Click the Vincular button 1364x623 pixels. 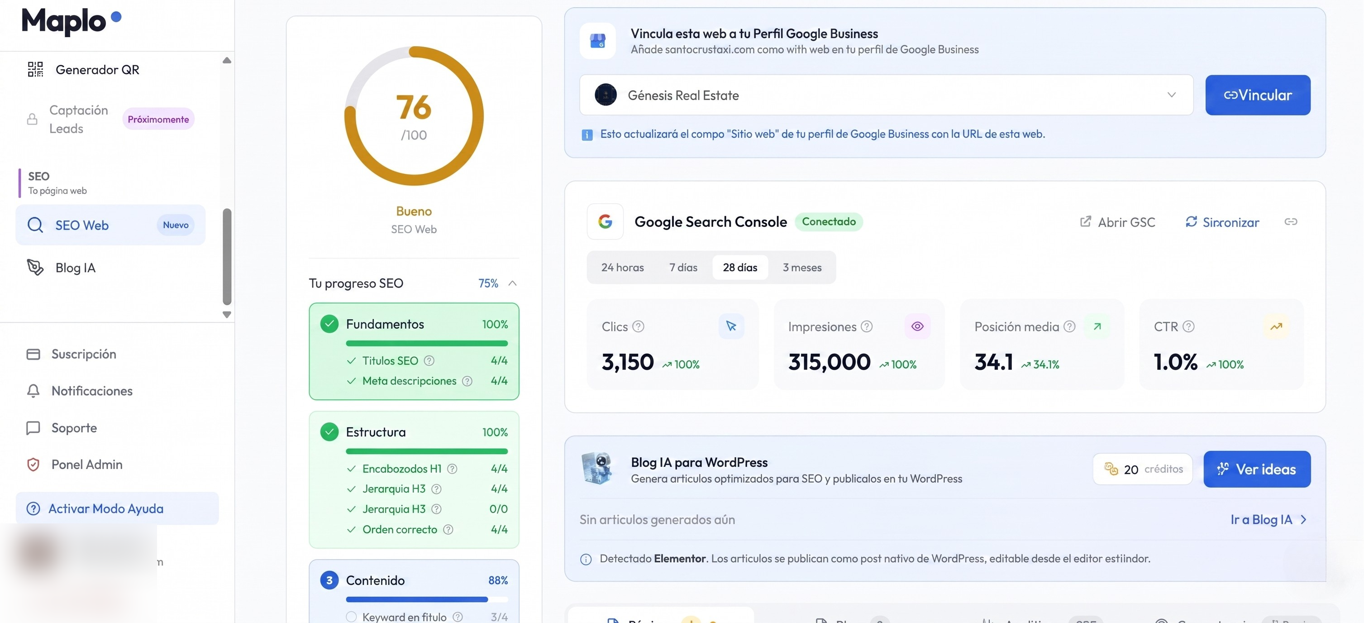coord(1258,95)
